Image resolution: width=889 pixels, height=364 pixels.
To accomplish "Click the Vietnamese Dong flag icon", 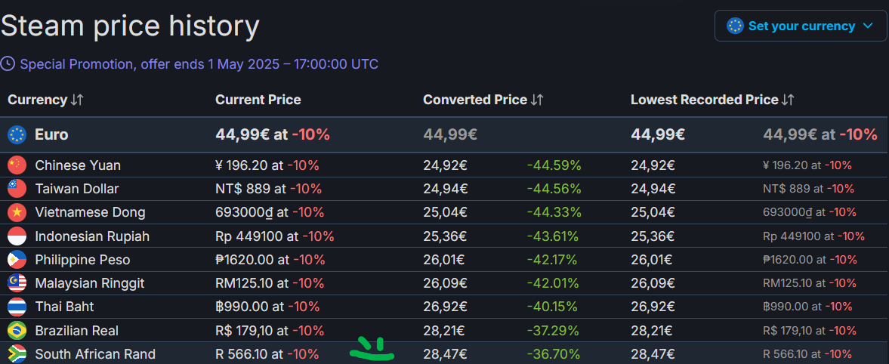I will coord(17,212).
